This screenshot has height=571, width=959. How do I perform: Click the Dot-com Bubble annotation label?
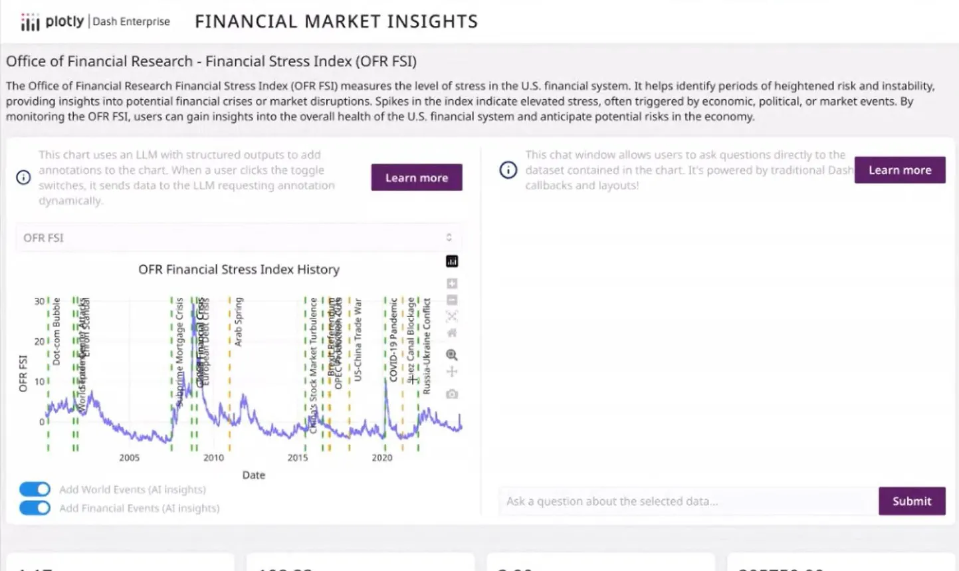tap(56, 331)
